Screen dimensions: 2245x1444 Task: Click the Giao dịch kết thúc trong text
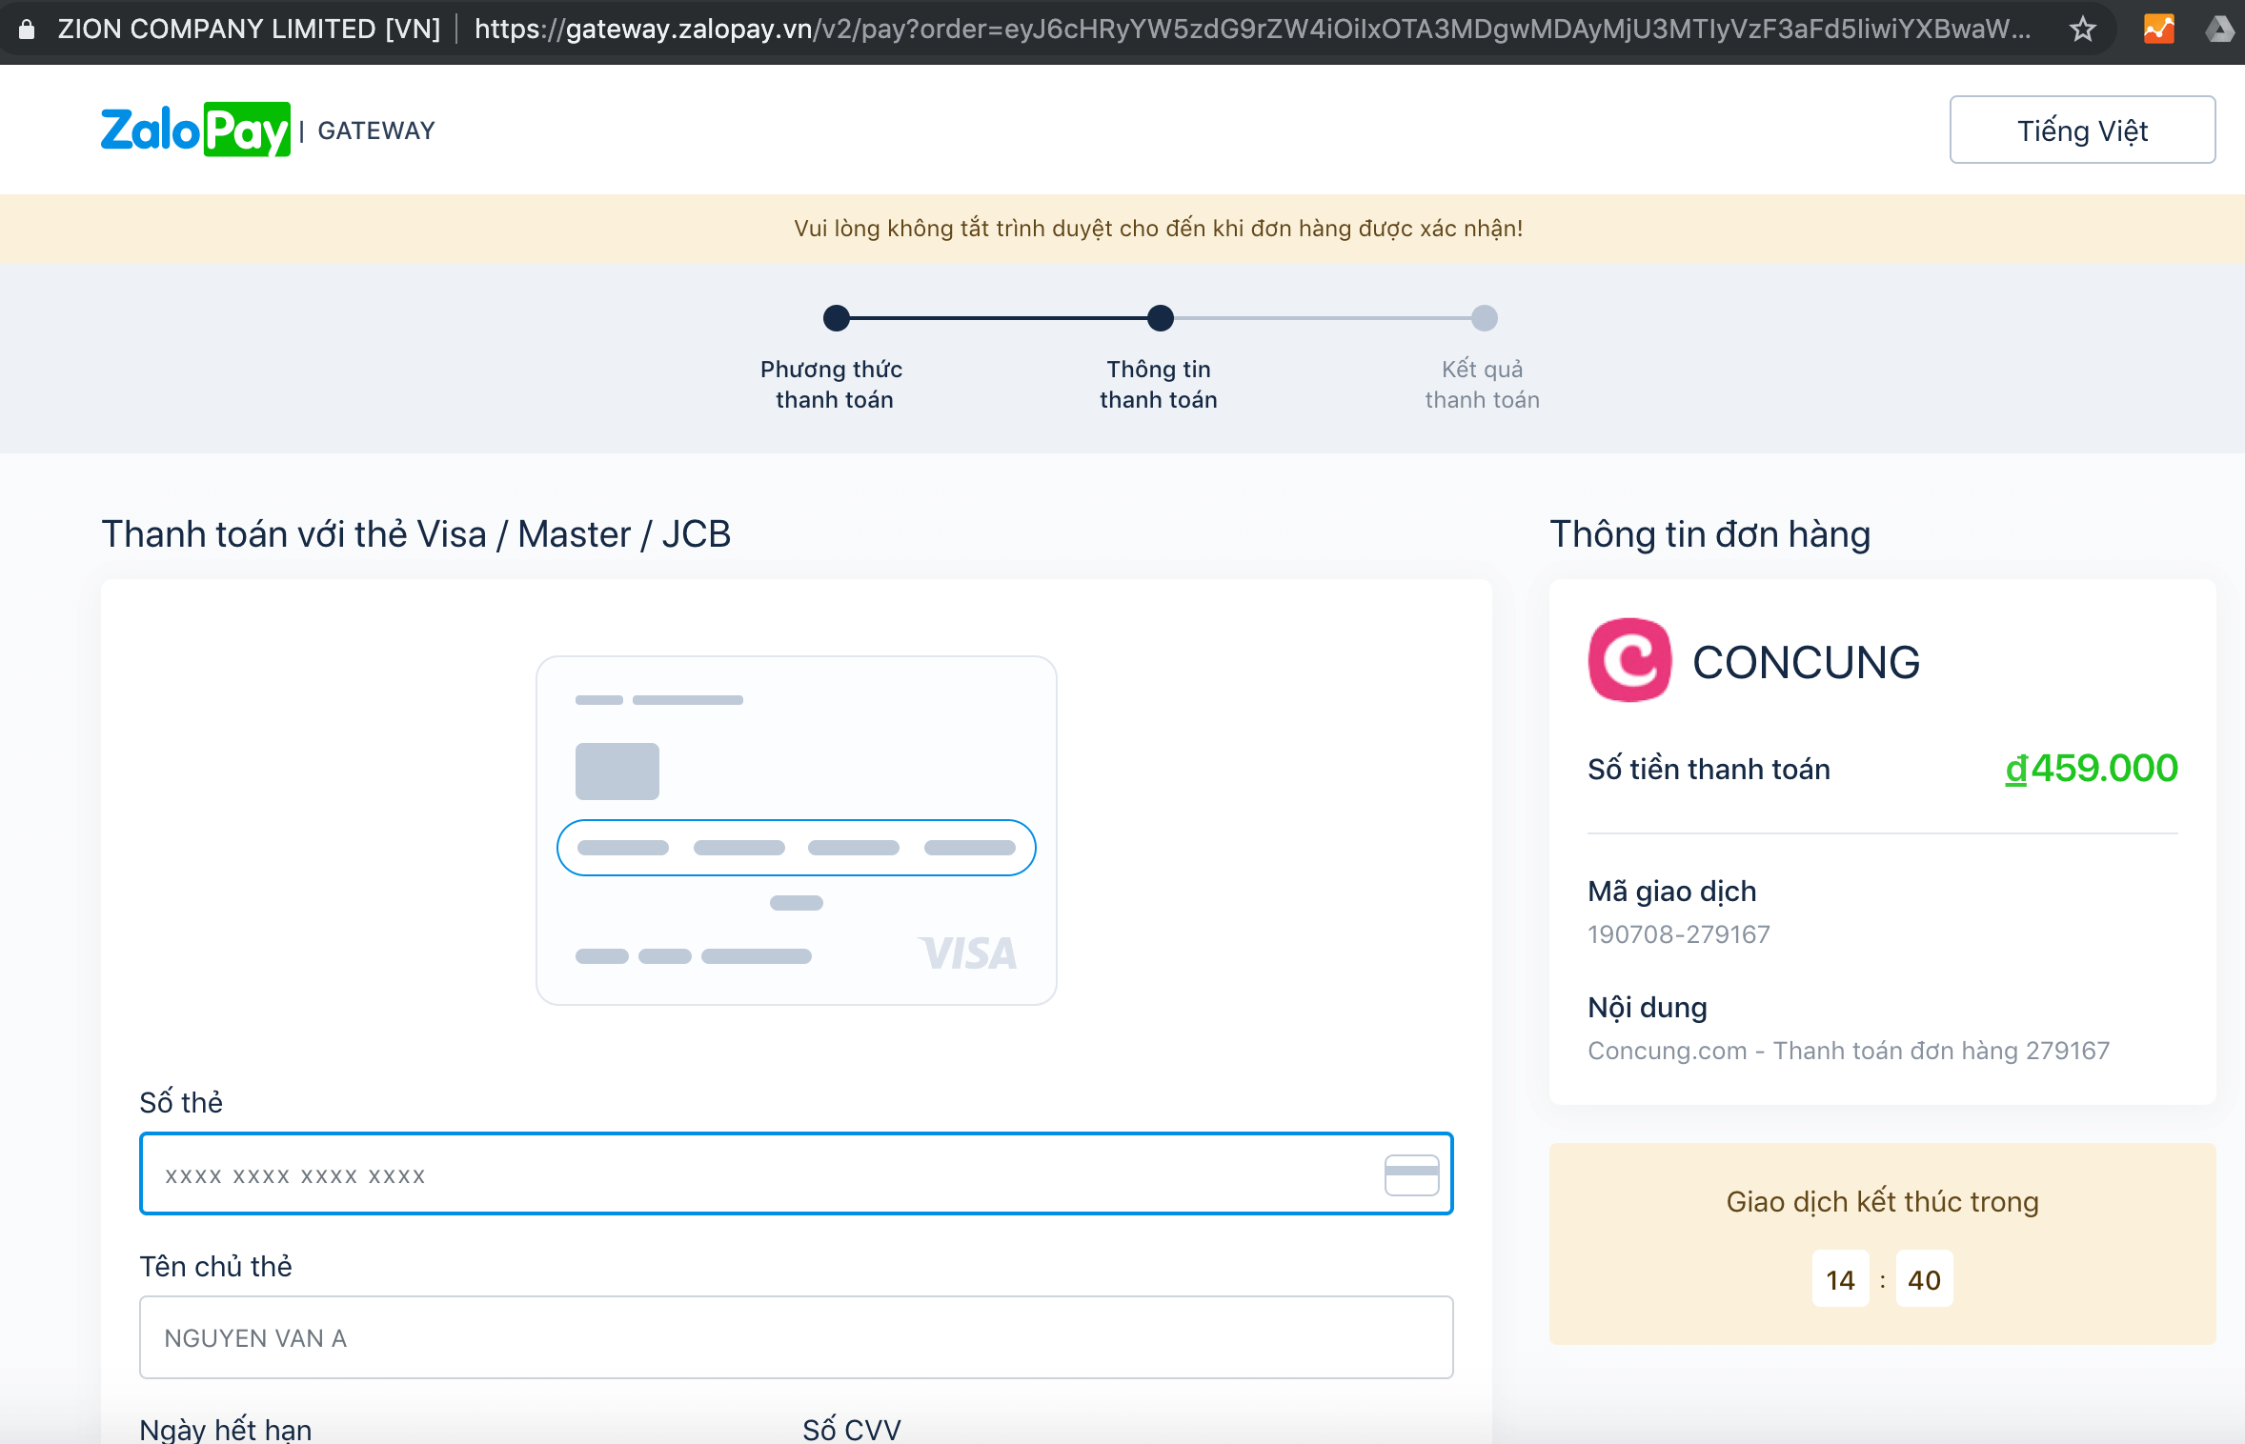1882,1202
